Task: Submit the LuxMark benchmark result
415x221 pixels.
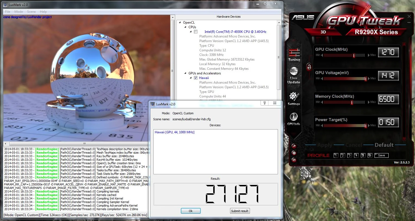Action: [240, 211]
